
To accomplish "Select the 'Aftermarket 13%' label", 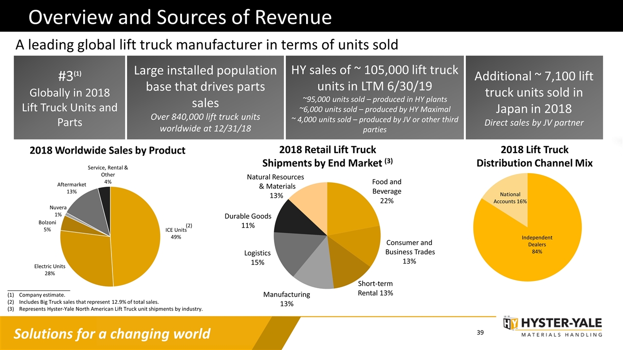I will click(72, 188).
